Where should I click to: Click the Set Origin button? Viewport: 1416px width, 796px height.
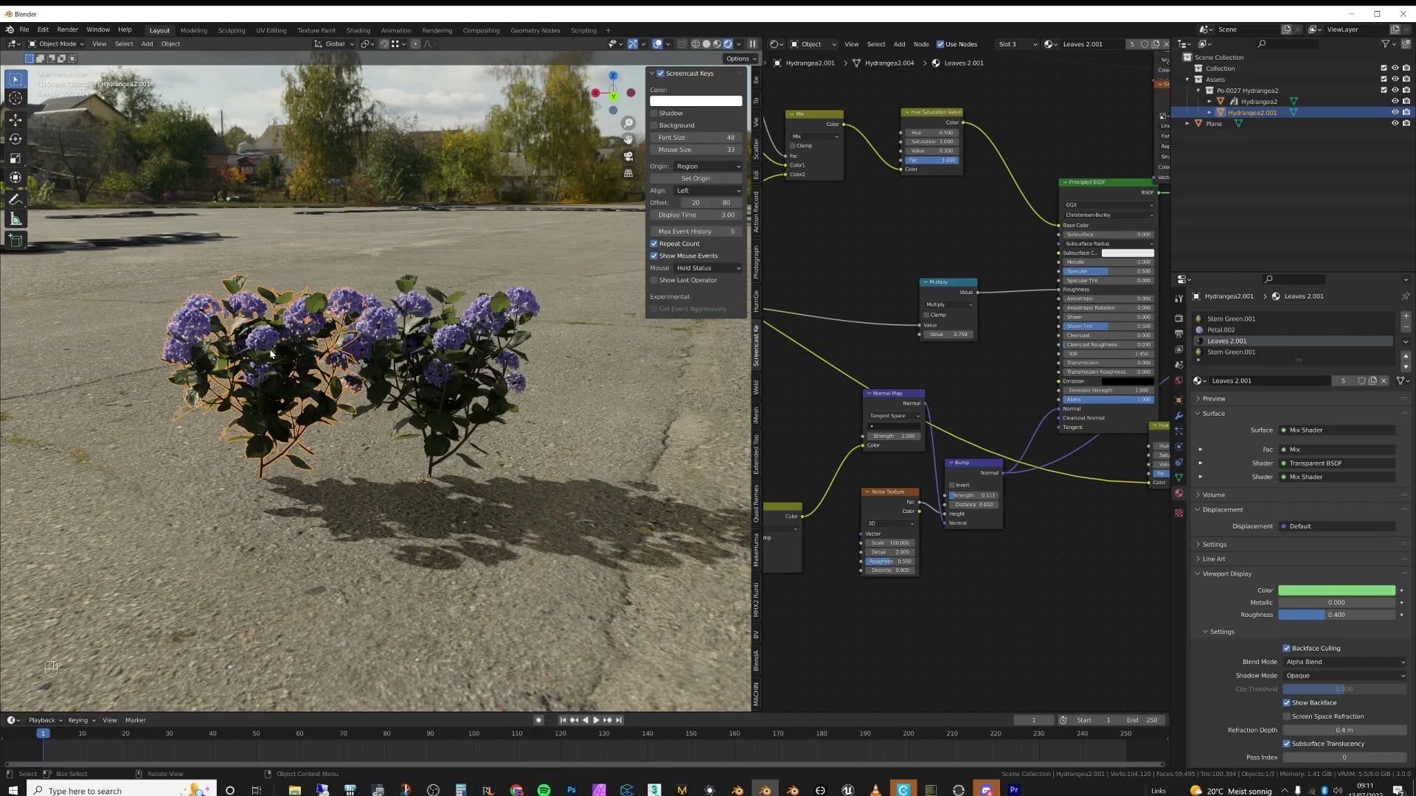[695, 178]
